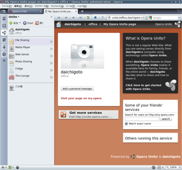Click the Fast Forward navigation button
The height and width of the screenshot is (170, 182).
click(81, 18)
